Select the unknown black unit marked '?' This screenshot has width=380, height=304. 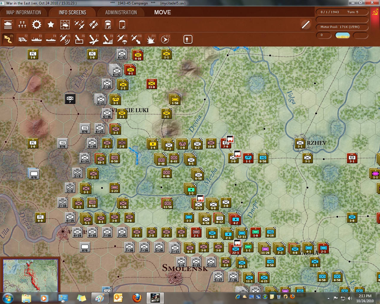(70, 99)
